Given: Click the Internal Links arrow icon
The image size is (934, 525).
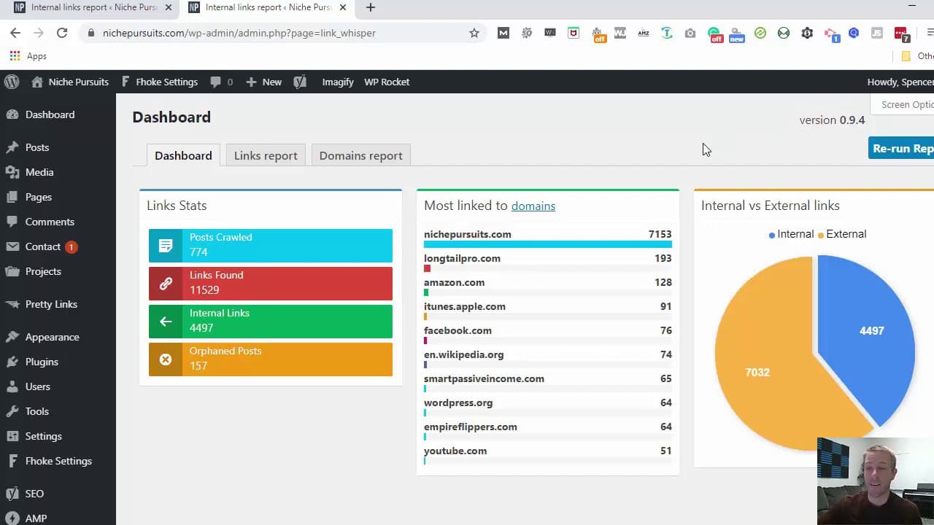Looking at the screenshot, I should pyautogui.click(x=166, y=322).
